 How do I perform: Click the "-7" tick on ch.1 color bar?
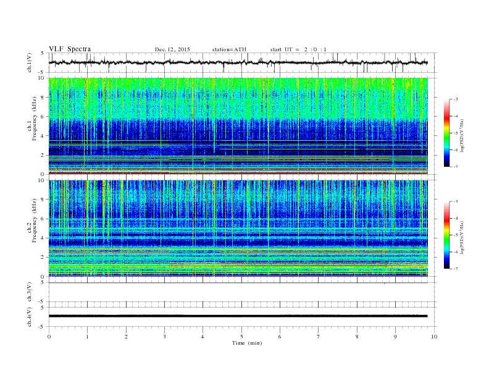coord(456,167)
